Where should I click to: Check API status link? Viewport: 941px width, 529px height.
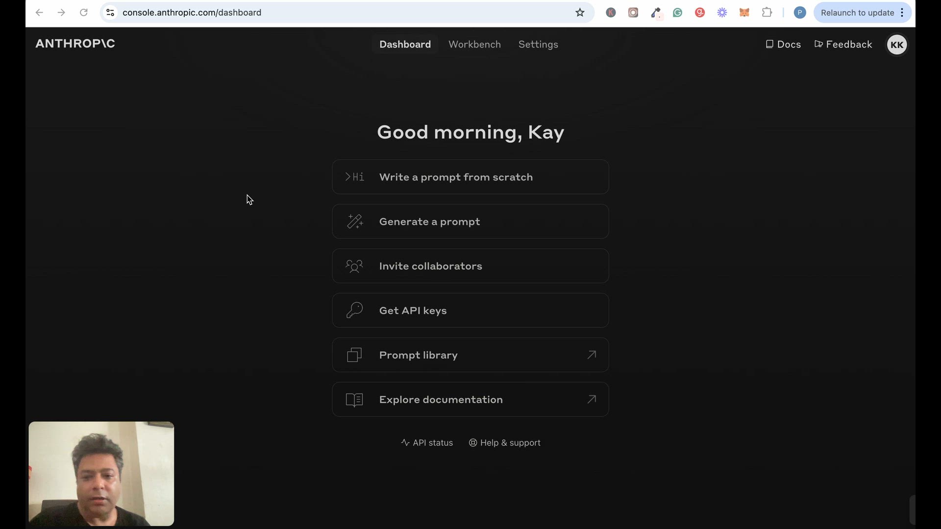427,443
